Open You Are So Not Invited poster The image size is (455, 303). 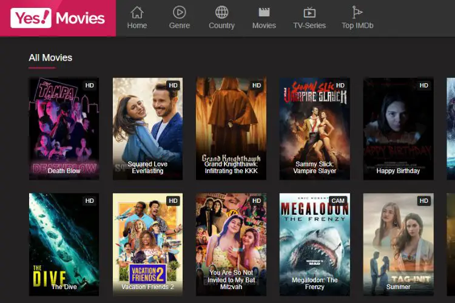click(231, 244)
